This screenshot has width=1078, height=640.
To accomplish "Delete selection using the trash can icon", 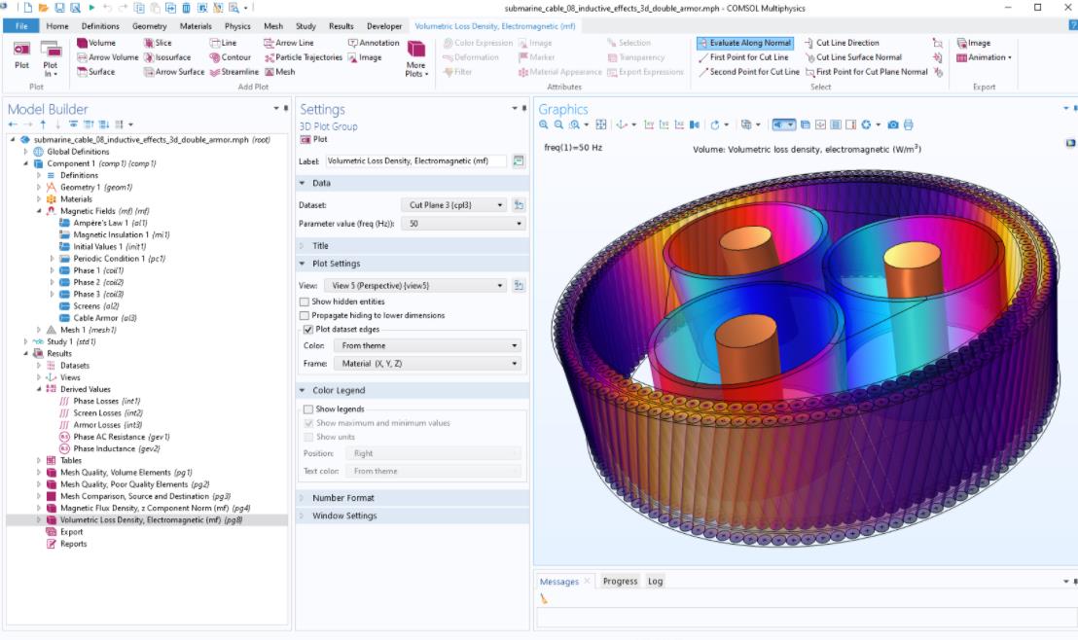I will point(186,8).
